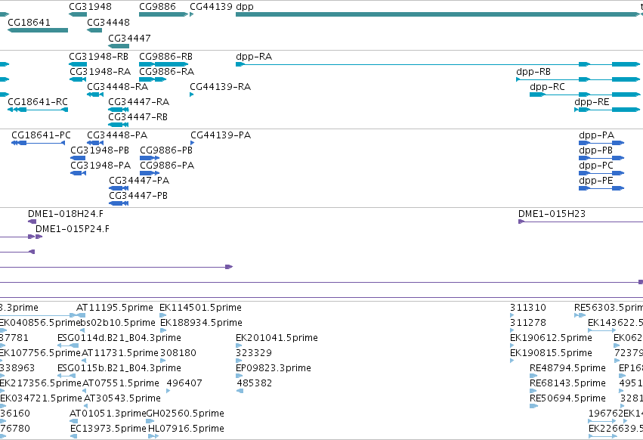Select EST EK190612.5prime
This screenshot has width=643, height=440.
512,345
